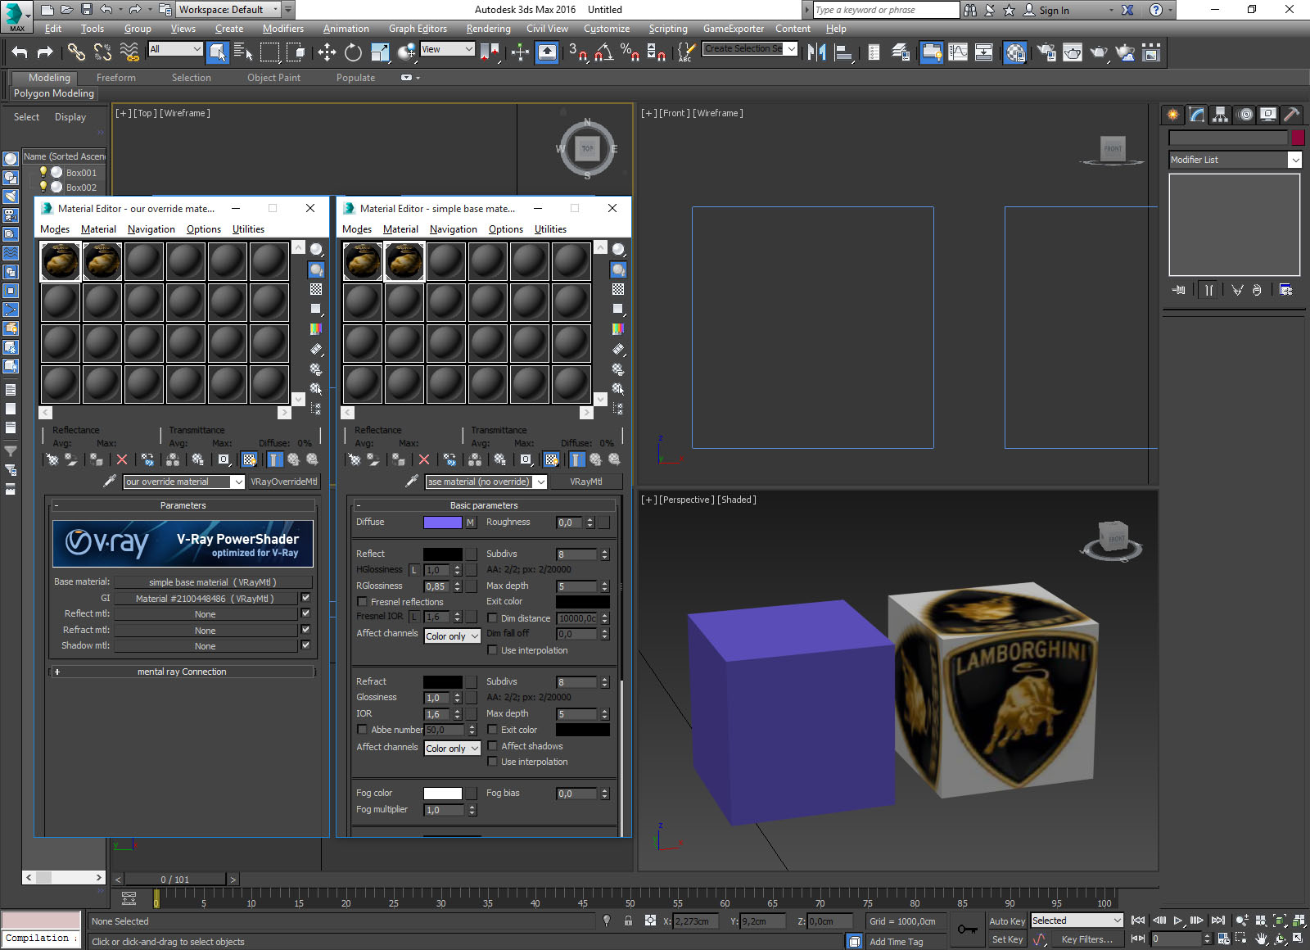Screen dimensions: 1310x950
Task: Click the Mirror tool icon
Action: 816,52
